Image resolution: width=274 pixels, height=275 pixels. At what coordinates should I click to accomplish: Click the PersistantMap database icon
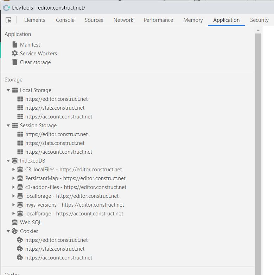click(20, 178)
